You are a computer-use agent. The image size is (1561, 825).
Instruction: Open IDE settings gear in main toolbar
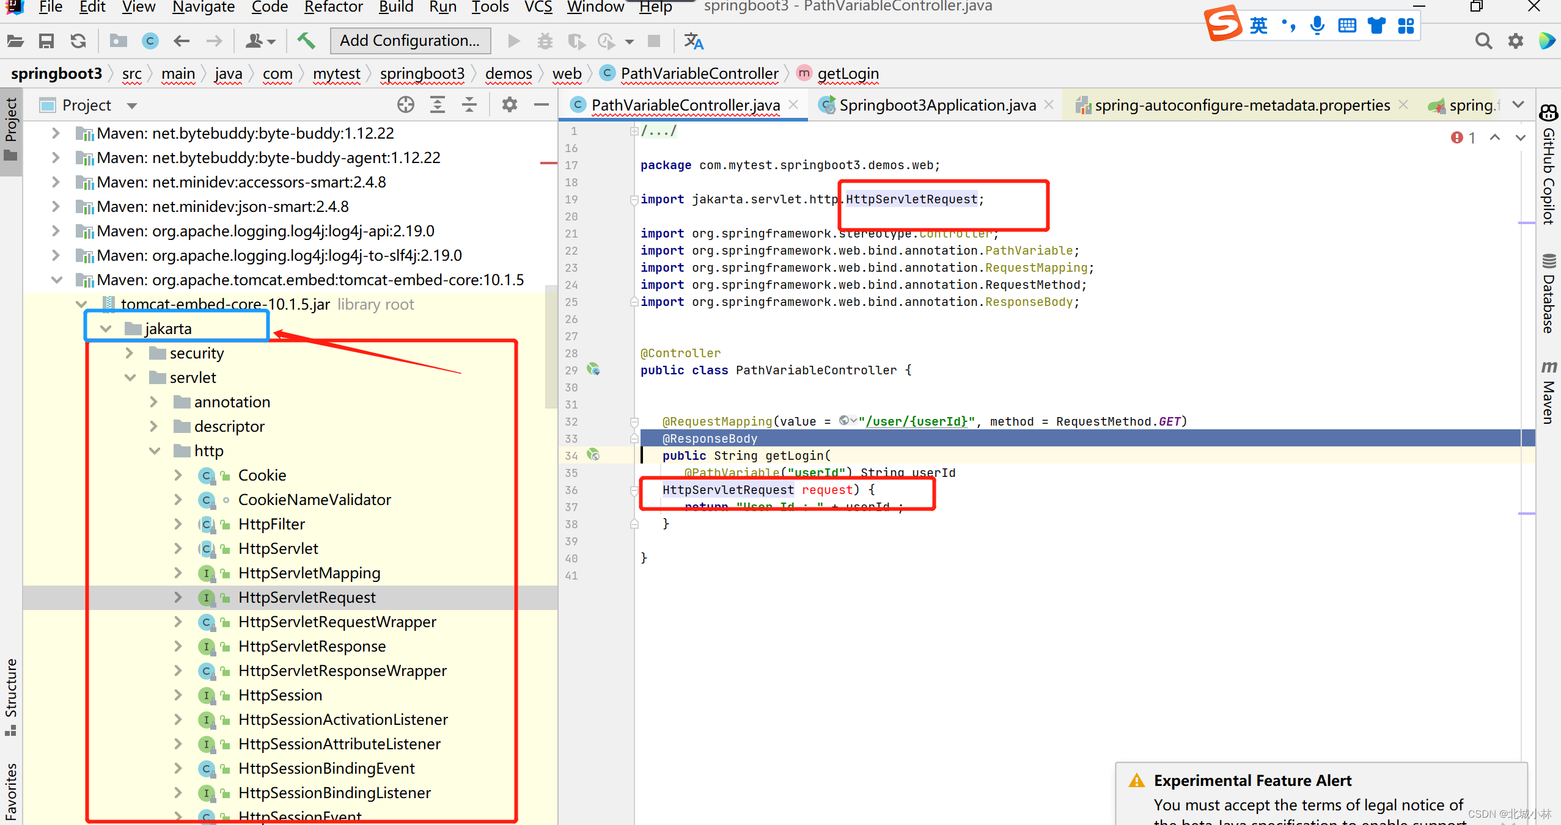pos(1516,41)
